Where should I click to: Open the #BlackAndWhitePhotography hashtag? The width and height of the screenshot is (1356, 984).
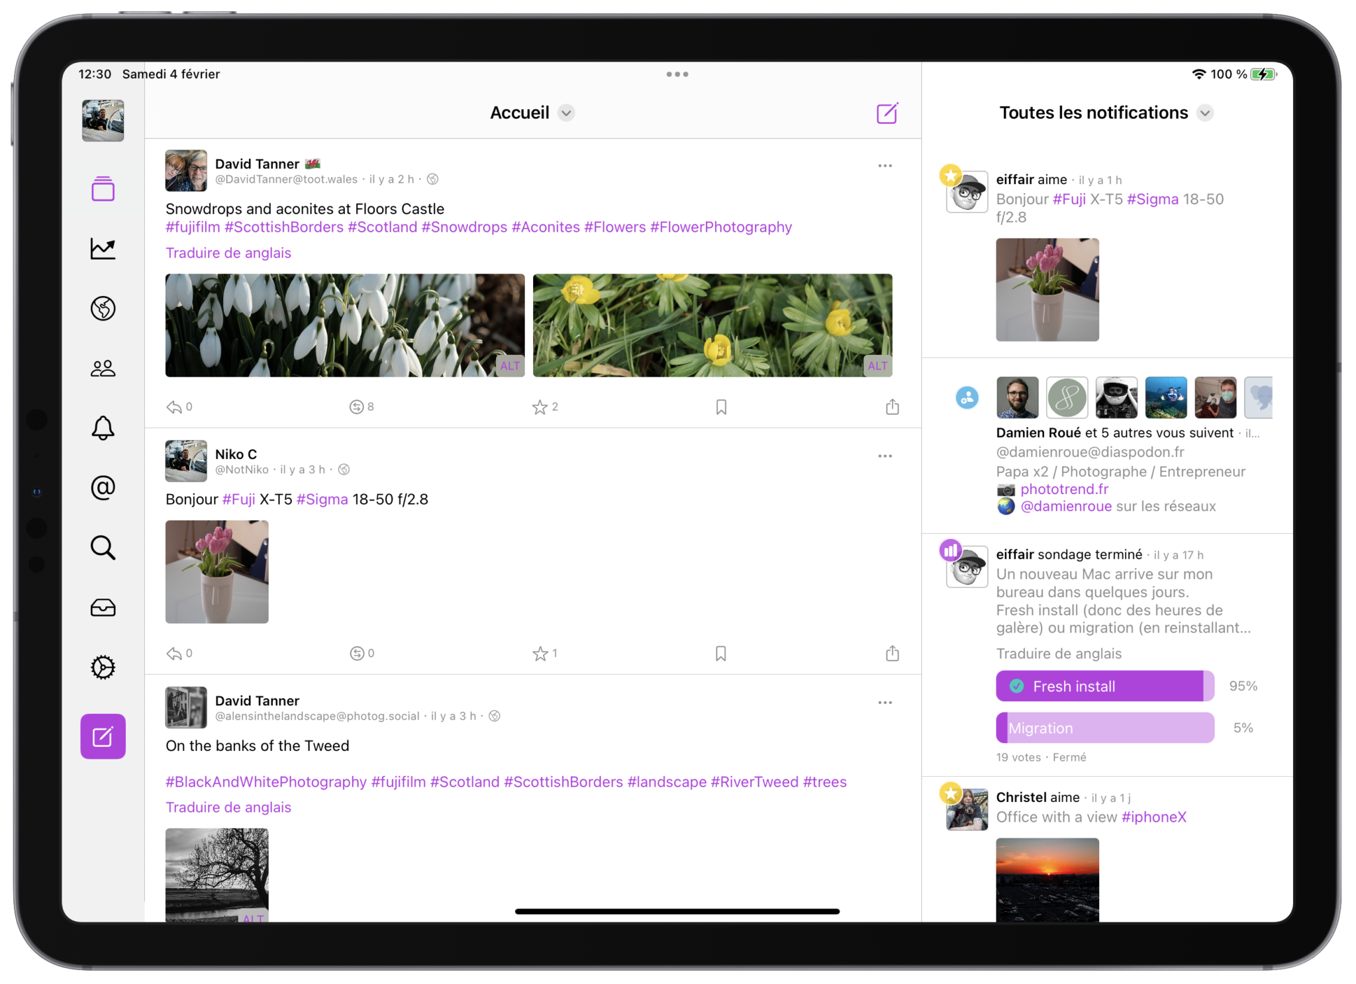coord(266,782)
